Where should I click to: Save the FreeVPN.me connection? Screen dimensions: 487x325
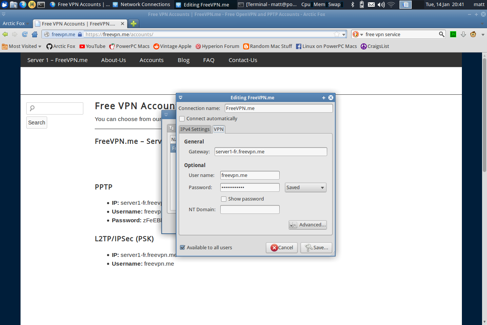point(316,248)
